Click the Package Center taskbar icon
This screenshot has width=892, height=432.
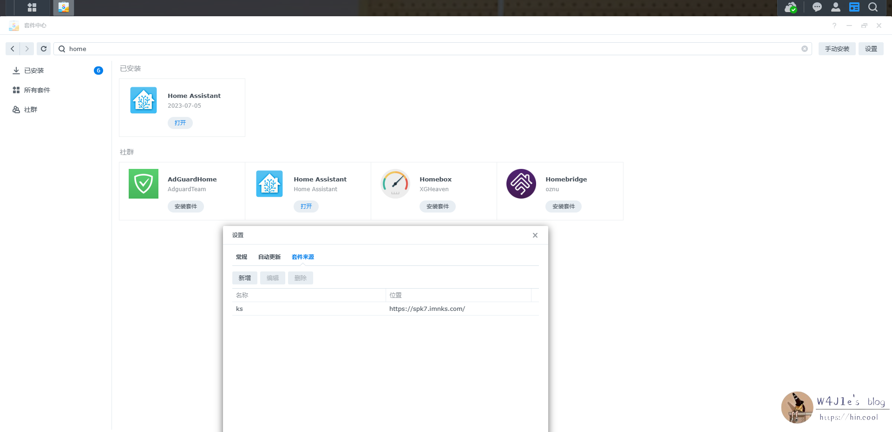click(64, 7)
